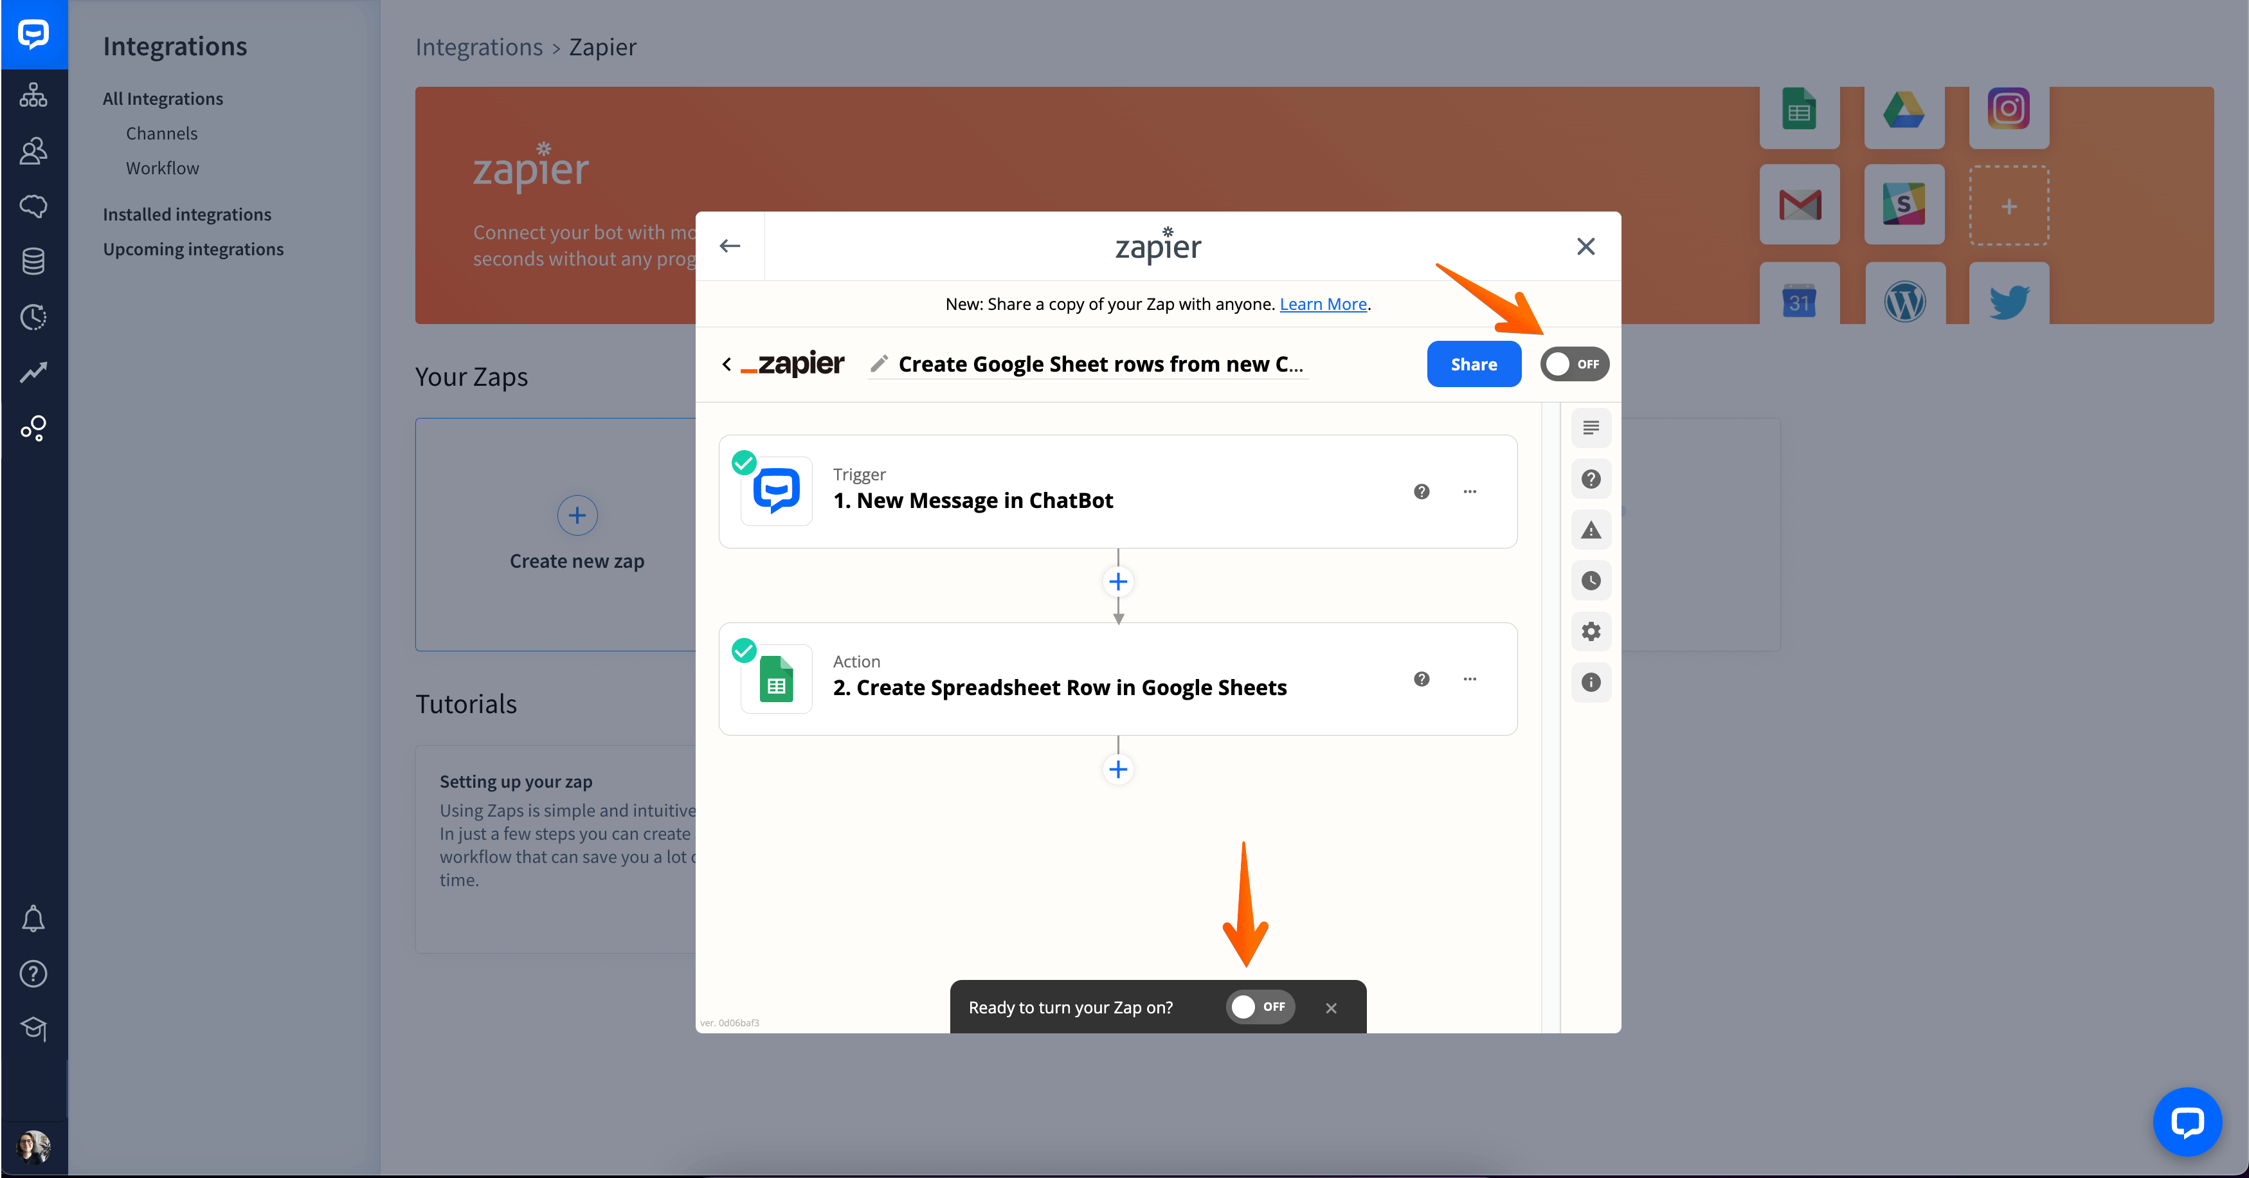
Task: Click the user avatar in sidebar
Action: click(x=33, y=1146)
